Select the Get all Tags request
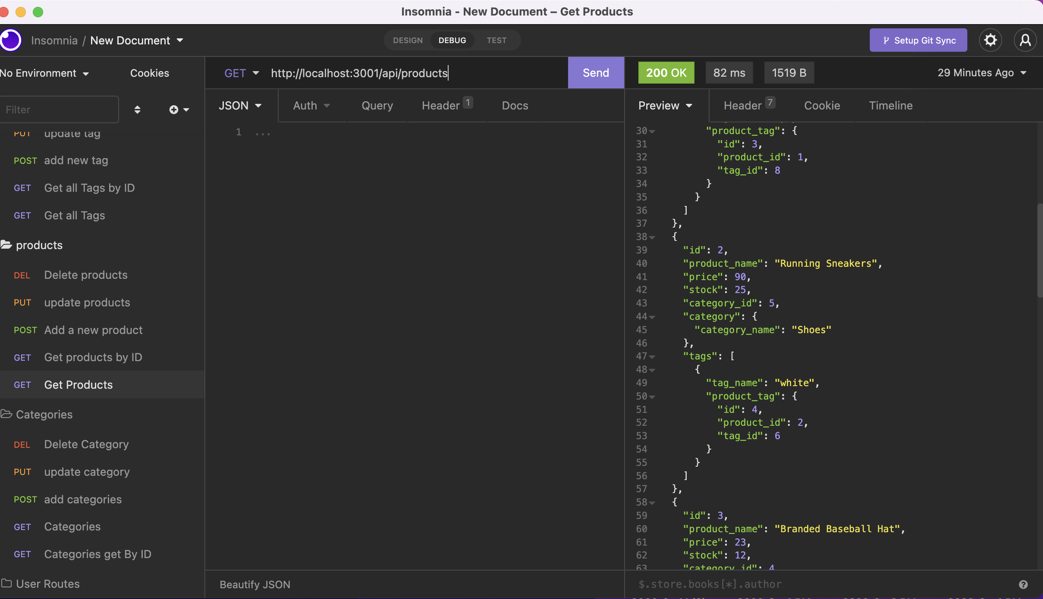1043x599 pixels. coord(102,215)
